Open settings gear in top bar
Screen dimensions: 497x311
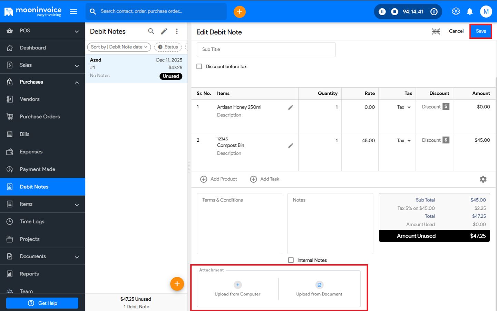tap(456, 12)
